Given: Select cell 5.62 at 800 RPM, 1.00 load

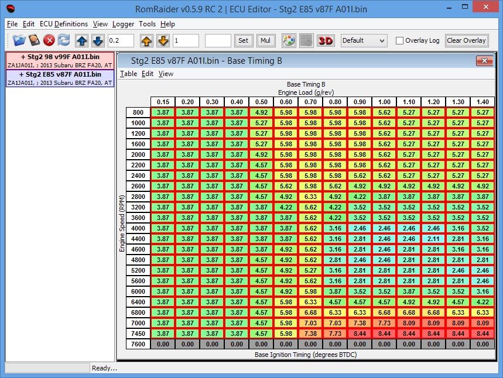Looking at the screenshot, I should 384,112.
